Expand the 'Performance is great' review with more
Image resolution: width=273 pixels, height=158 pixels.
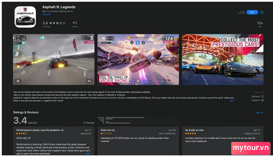coord(88,154)
